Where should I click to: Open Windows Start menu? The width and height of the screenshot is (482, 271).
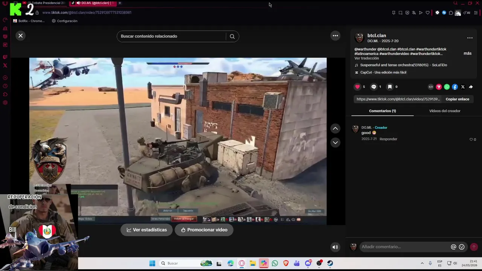(152, 263)
